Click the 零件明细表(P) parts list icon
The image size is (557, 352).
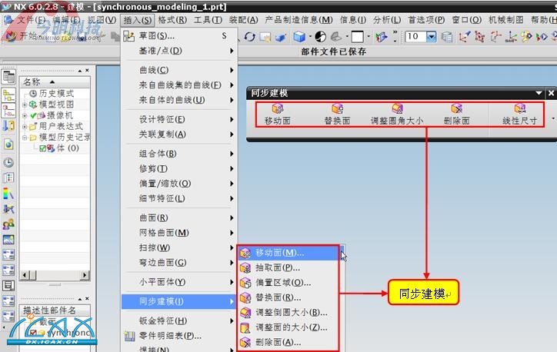click(x=129, y=336)
